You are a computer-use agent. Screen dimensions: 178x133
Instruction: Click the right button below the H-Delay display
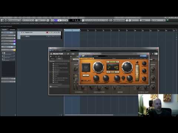(117, 72)
